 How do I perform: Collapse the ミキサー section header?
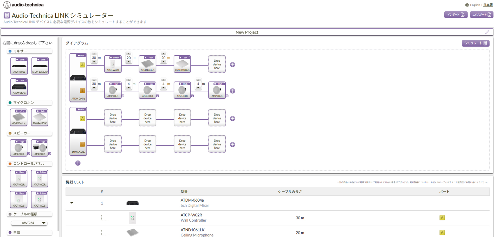coord(29,51)
